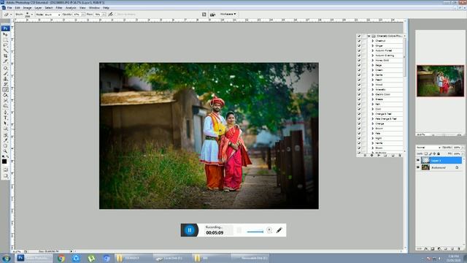467x263 pixels.
Task: Click begin recording in Actions panel
Action: pos(371,156)
